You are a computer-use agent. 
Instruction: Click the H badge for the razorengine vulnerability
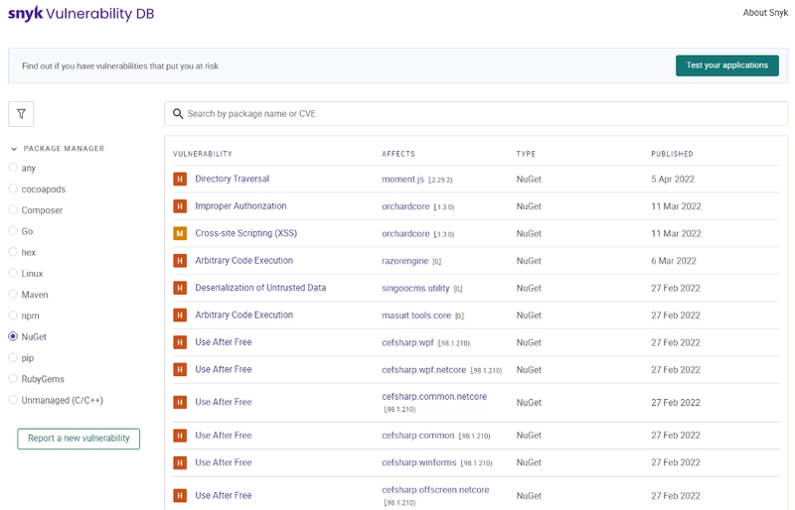tap(180, 261)
